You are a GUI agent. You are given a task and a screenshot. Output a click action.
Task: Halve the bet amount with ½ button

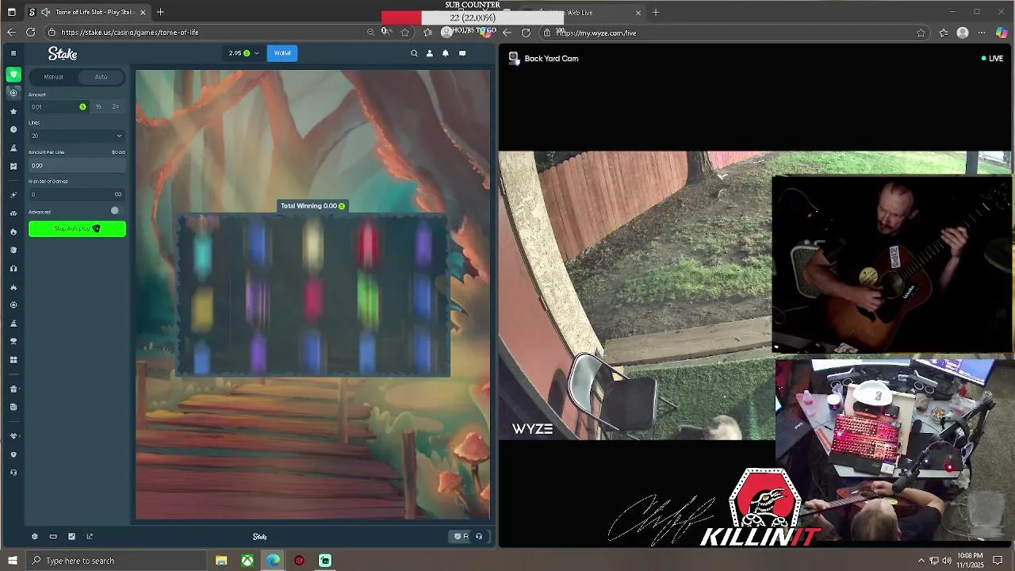point(98,106)
